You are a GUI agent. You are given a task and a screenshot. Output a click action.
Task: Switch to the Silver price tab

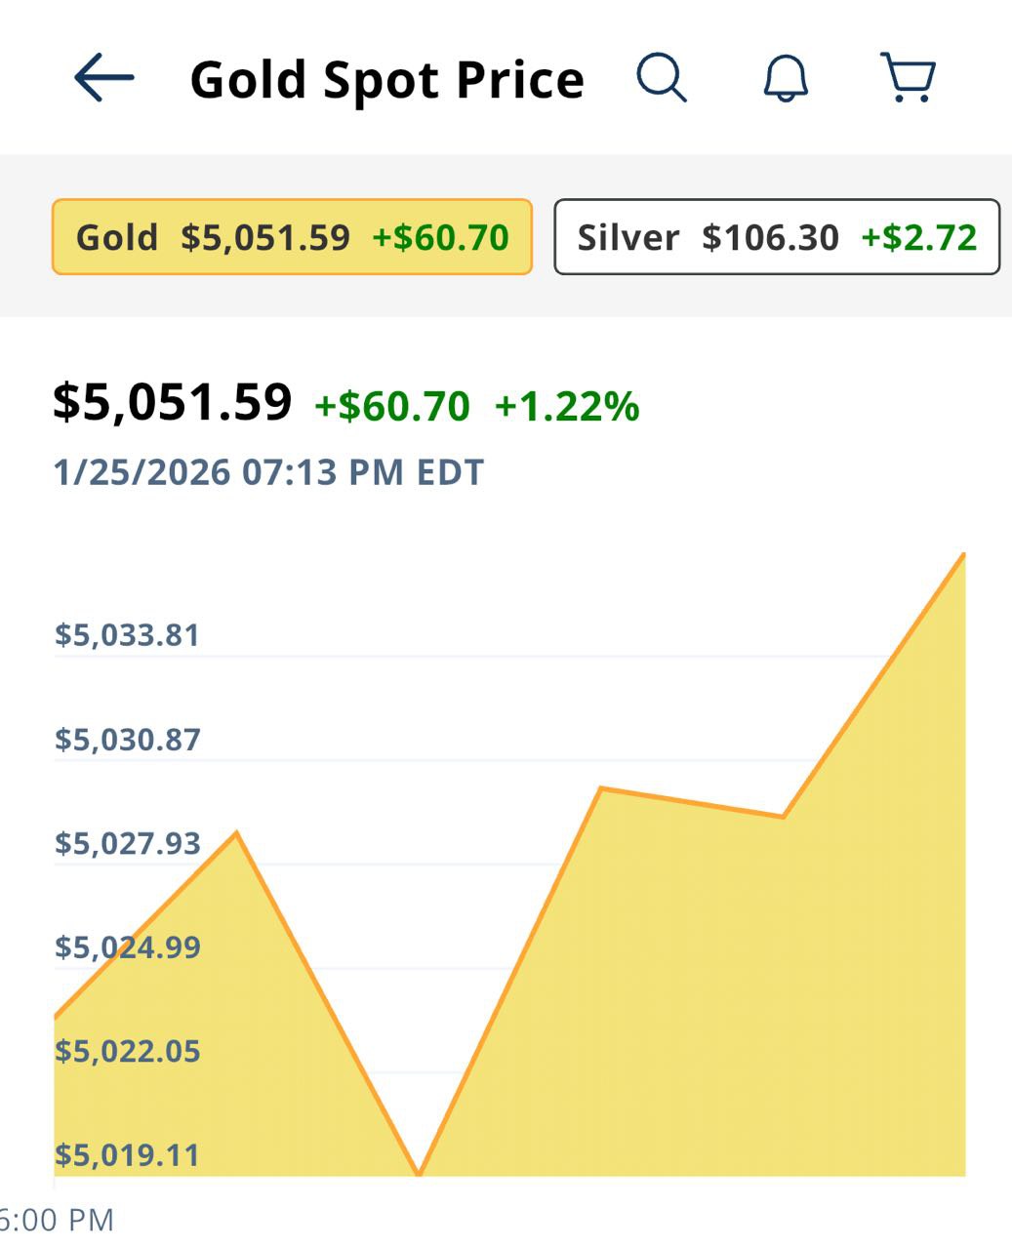[777, 237]
